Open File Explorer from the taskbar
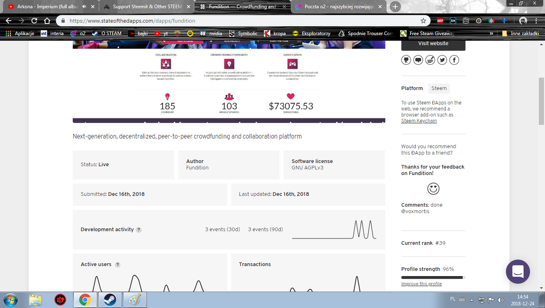The image size is (545, 308). [36, 300]
